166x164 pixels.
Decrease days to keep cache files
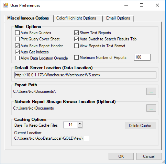[80, 126]
